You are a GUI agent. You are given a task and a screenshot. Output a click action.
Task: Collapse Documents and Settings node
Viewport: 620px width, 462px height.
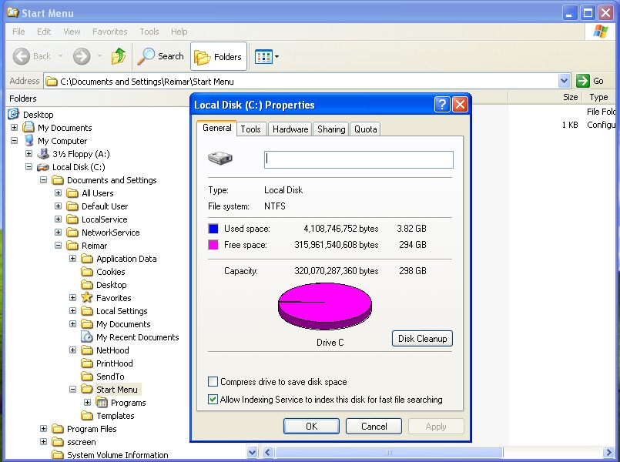pos(43,180)
